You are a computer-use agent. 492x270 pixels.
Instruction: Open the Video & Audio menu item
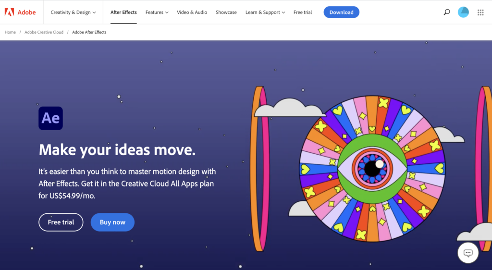tap(192, 12)
